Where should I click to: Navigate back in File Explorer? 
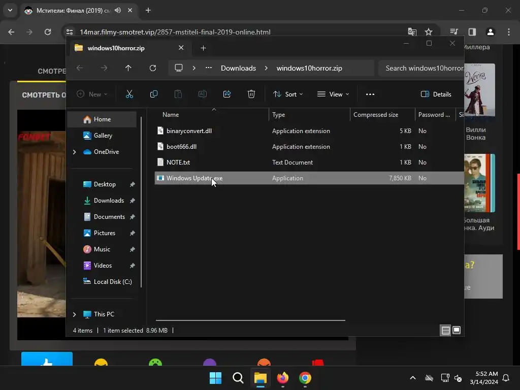[x=80, y=68]
